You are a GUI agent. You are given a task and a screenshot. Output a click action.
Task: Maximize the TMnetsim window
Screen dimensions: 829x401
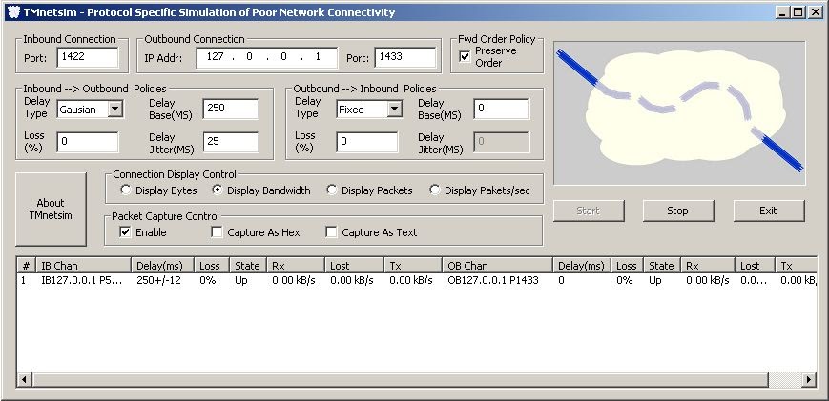pyautogui.click(x=798, y=12)
